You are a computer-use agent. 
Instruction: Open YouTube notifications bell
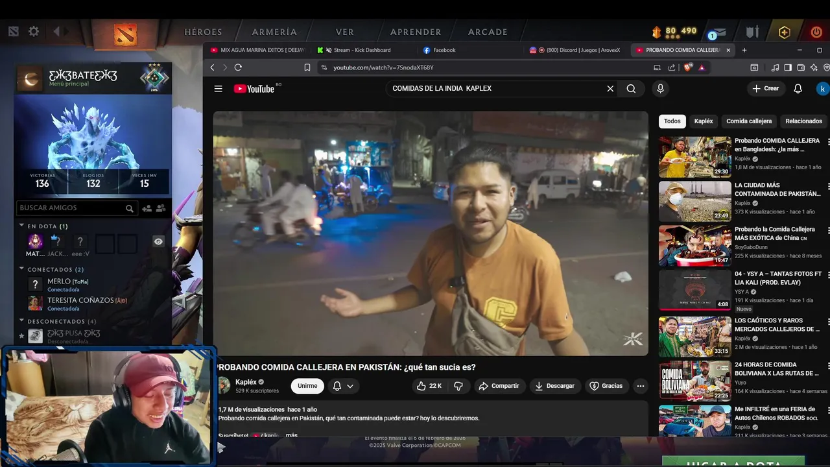coord(798,89)
